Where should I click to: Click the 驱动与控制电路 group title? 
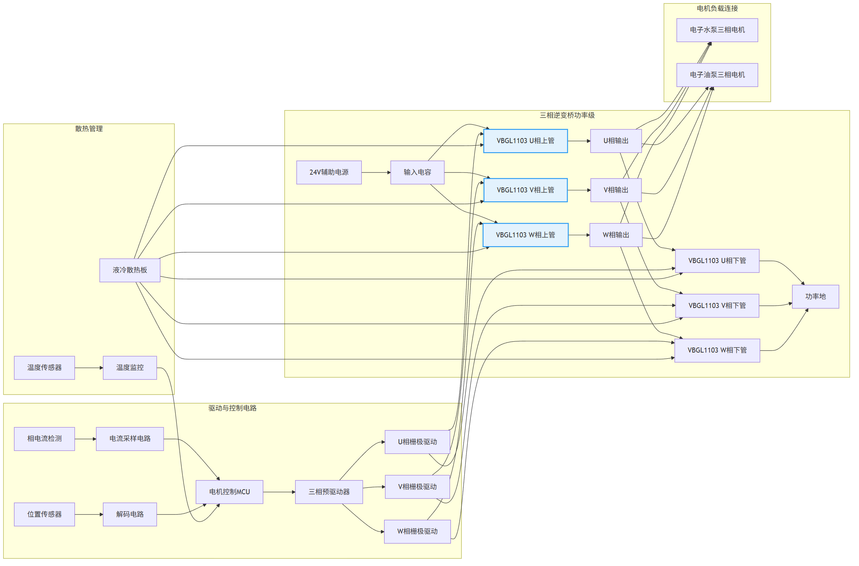[x=232, y=408]
